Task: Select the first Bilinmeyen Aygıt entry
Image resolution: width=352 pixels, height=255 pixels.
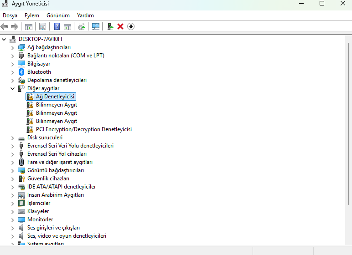Action: point(57,105)
